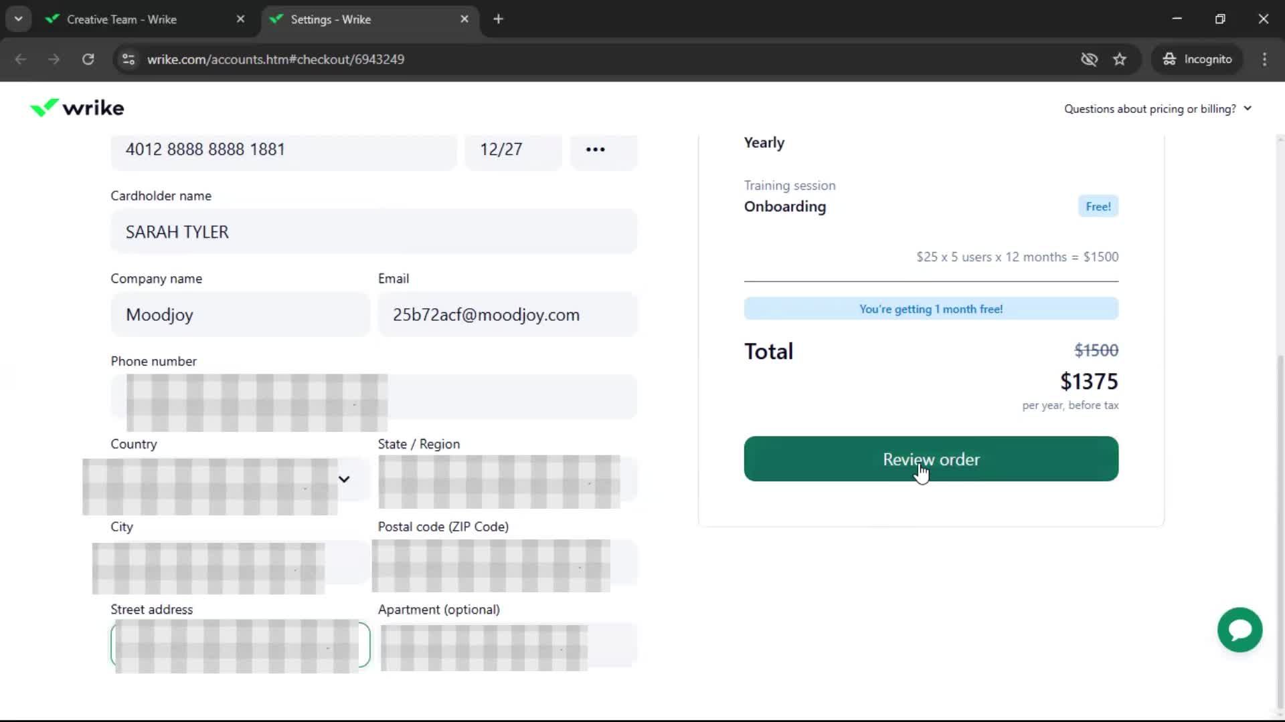Click the Phone number field
The height and width of the screenshot is (722, 1285).
click(x=373, y=397)
